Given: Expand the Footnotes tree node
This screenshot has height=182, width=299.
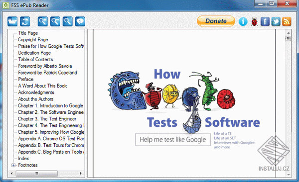Looking at the screenshot, I should (13, 165).
